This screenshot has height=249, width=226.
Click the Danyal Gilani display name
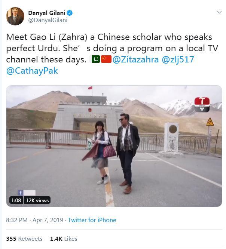(47, 13)
